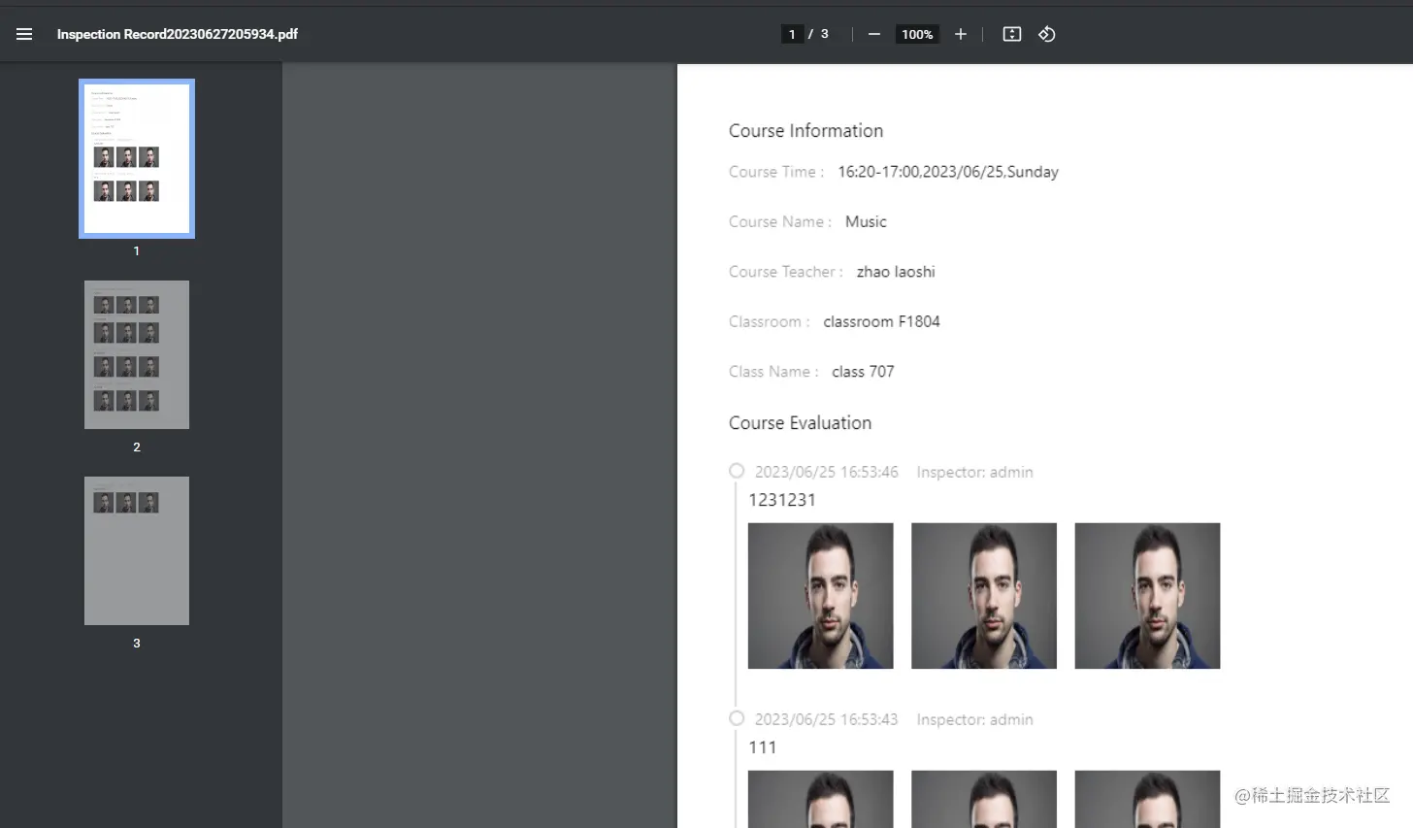This screenshot has width=1413, height=828.
Task: Click middle portrait photo under 1231231
Action: (x=984, y=596)
